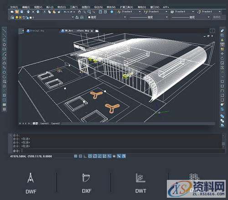Toggle Snap mode in status bar
Screen dimensions: 228x200
point(76,156)
